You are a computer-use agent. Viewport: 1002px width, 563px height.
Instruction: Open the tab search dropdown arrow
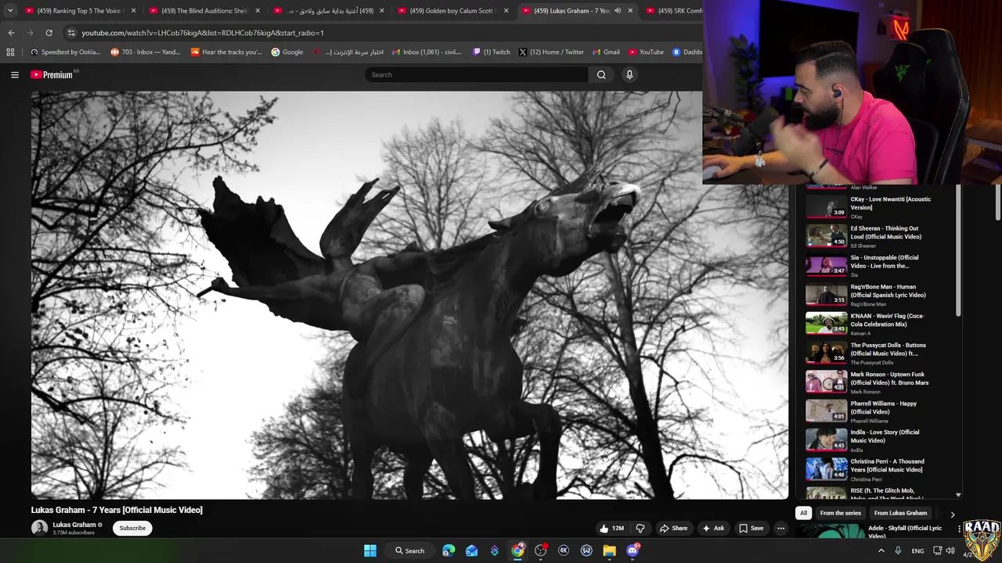(x=9, y=11)
